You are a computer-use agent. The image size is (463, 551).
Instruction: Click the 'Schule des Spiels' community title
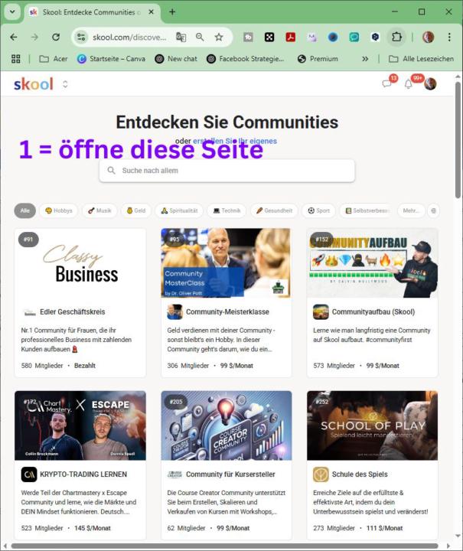pos(360,474)
